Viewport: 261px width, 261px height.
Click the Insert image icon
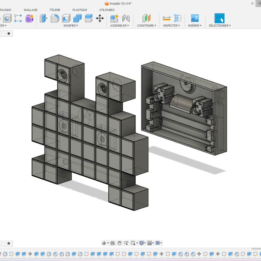point(195,18)
